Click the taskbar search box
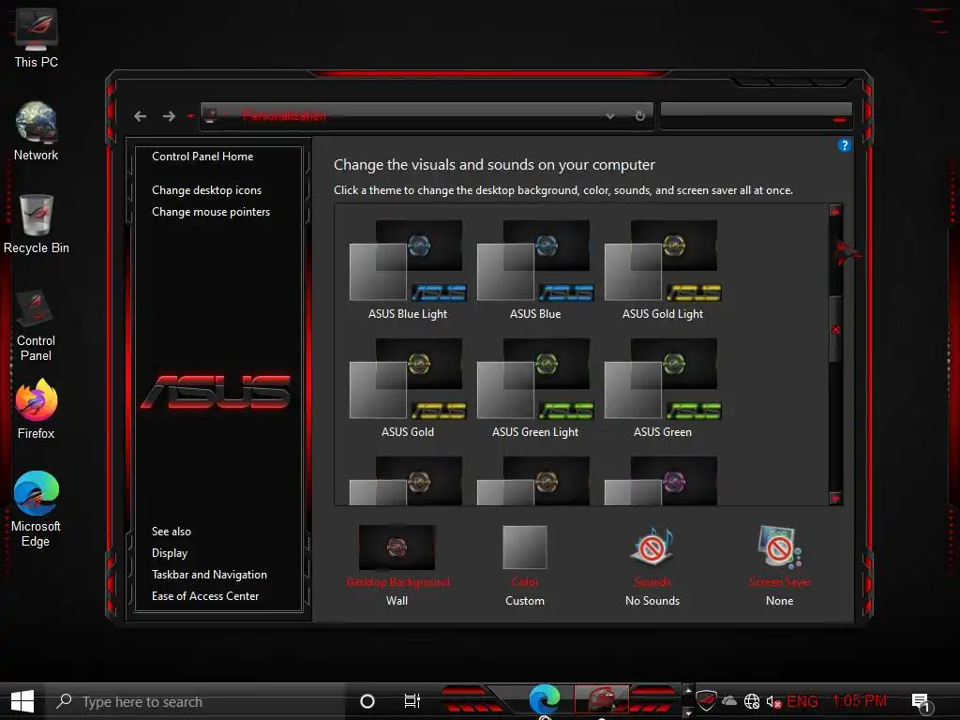The width and height of the screenshot is (960, 720). [x=196, y=701]
